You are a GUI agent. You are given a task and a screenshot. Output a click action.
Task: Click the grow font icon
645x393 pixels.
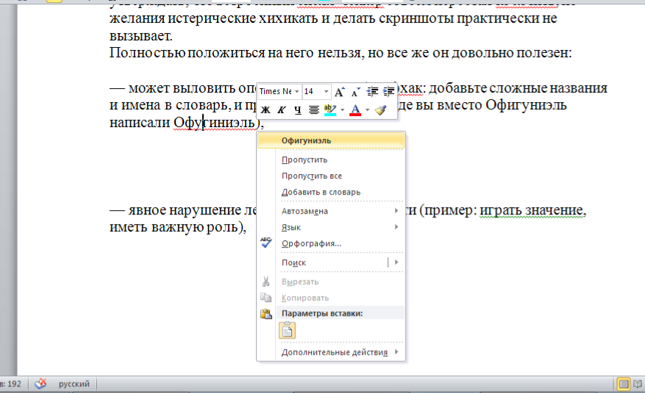click(339, 92)
